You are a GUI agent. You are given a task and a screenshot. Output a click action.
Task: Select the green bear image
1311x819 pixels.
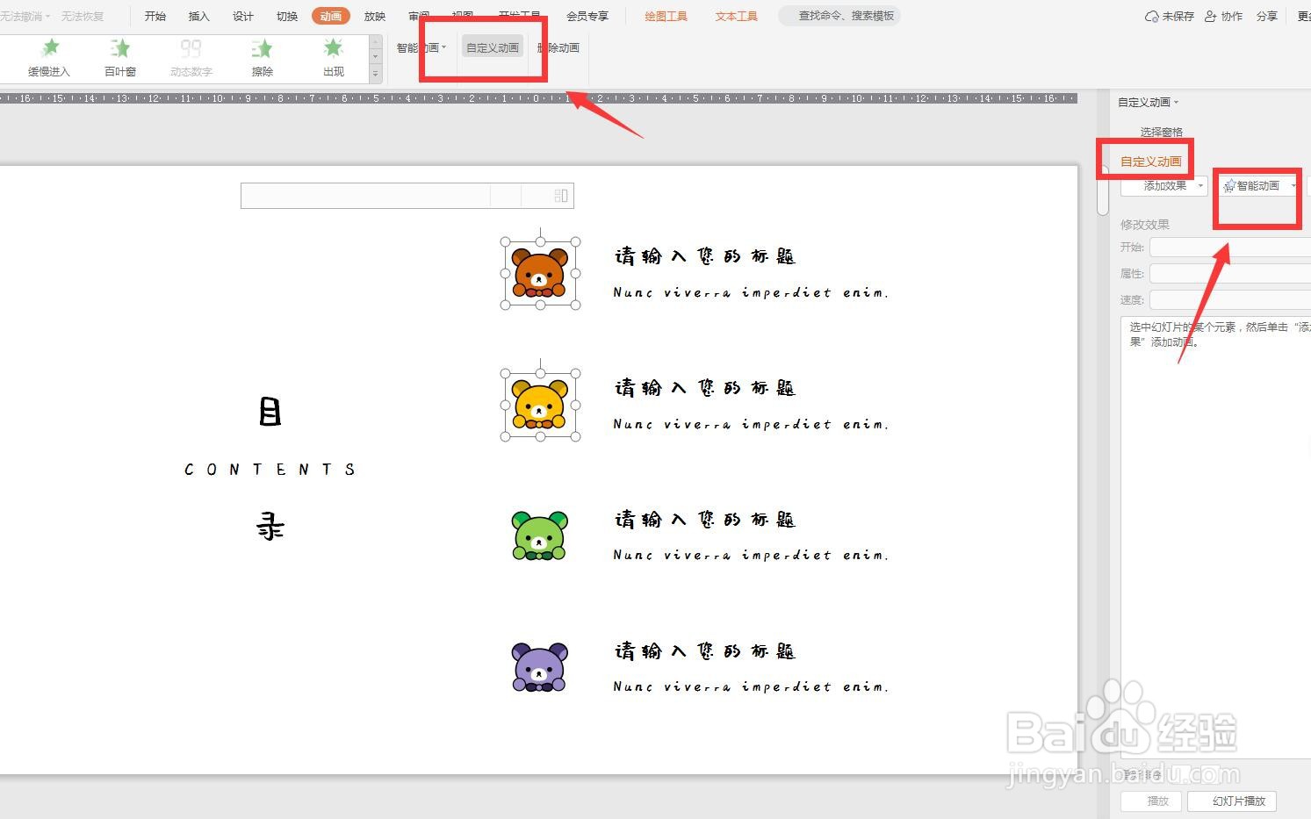[539, 535]
